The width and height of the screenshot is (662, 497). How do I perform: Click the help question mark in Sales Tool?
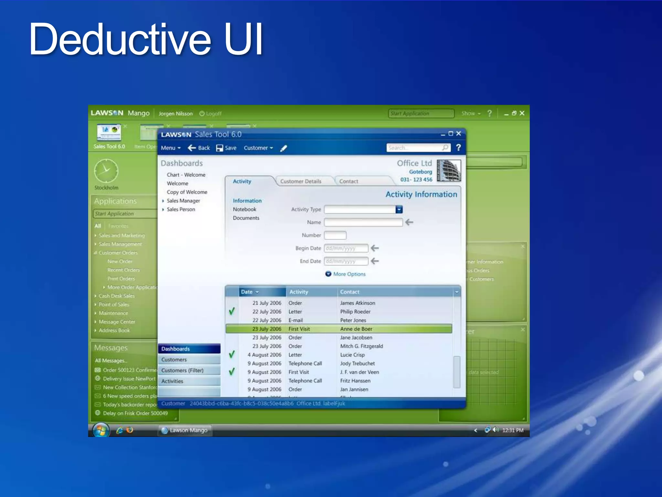click(x=458, y=148)
